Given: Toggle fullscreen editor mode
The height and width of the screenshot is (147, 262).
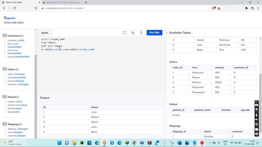Looking at the screenshot, I should tap(124, 33).
